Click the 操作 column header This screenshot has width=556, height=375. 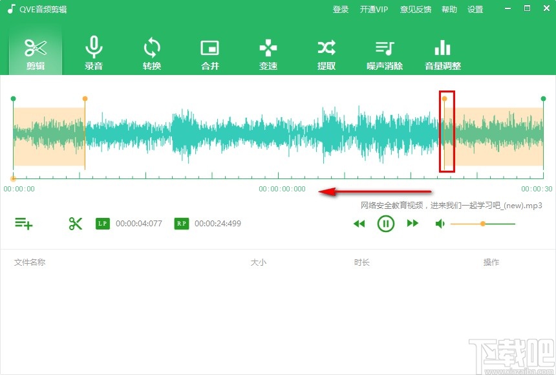491,262
